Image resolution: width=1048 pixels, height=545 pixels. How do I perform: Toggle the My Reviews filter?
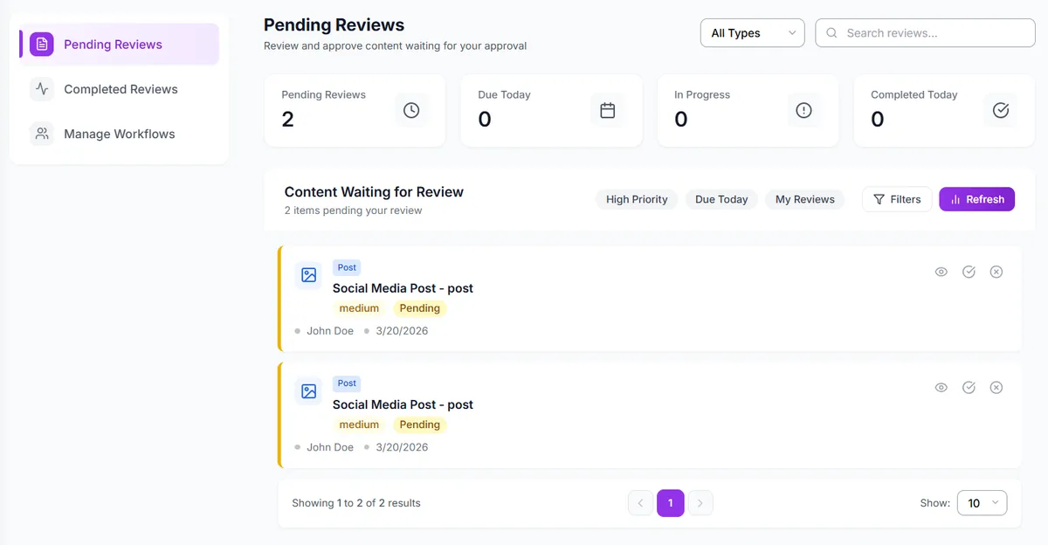(x=804, y=199)
